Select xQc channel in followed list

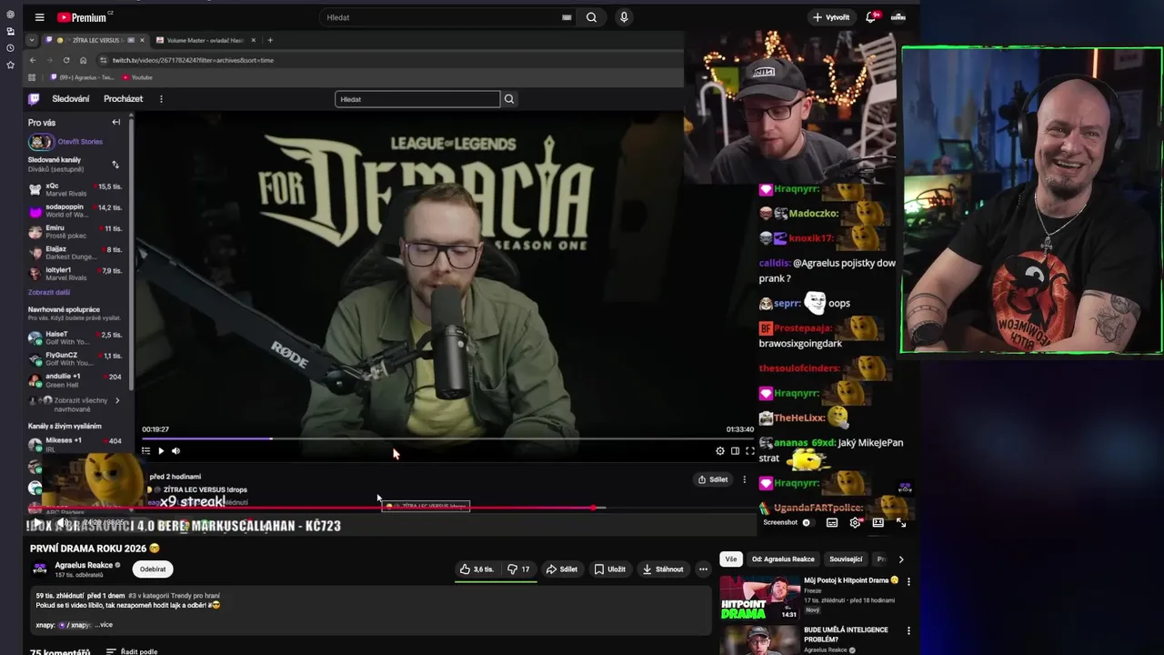(75, 189)
